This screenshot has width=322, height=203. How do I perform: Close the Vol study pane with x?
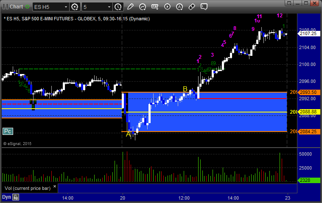pyautogui.click(x=55, y=187)
